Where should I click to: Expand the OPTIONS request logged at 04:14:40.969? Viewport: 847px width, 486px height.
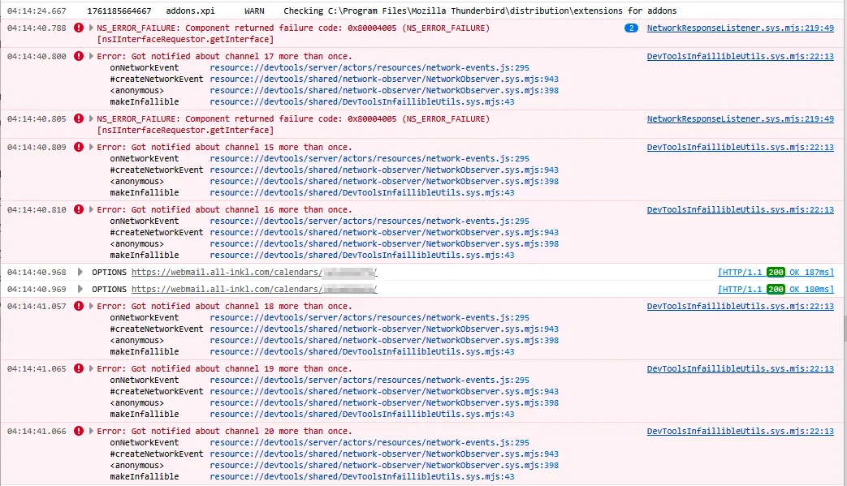pos(80,289)
